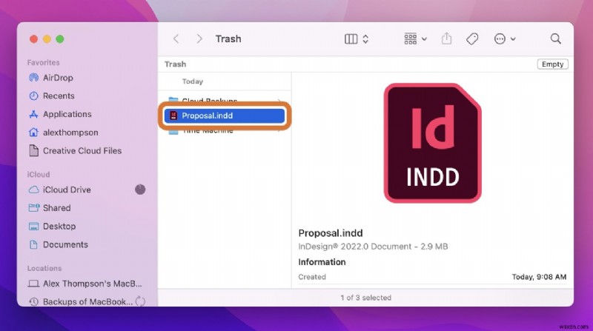Switch to column view icon
Screen dimensions: 593x331
351,39
